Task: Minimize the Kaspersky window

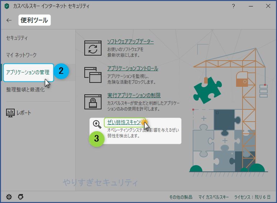Action: point(251,6)
